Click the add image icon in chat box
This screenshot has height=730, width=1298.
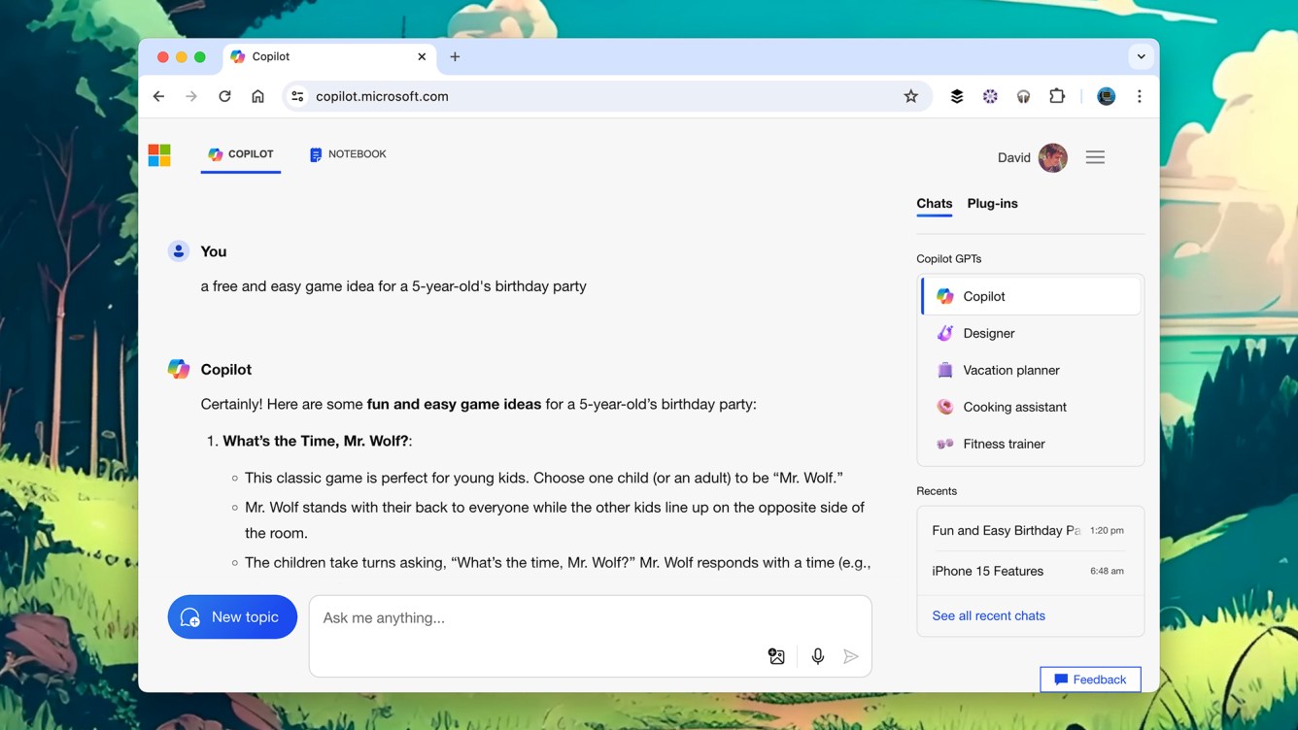[776, 657]
